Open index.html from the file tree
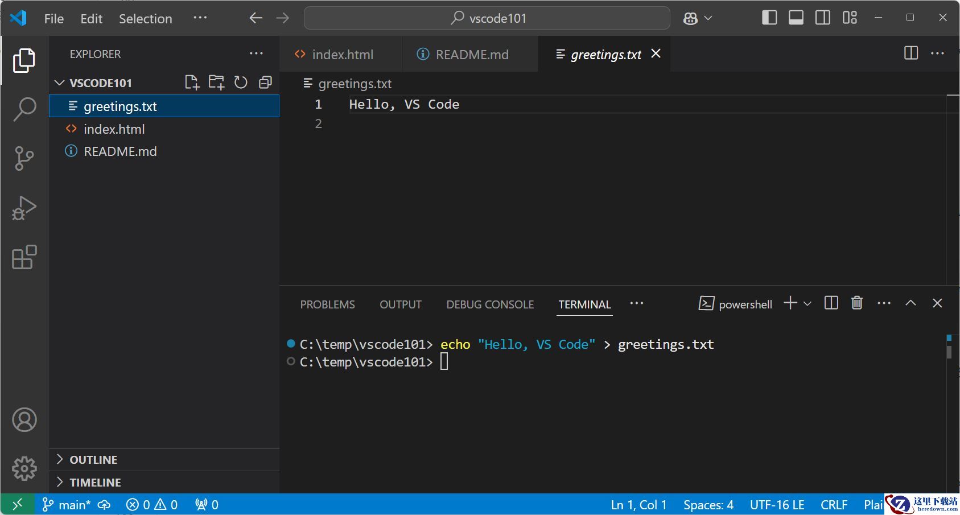The width and height of the screenshot is (960, 515). click(x=164, y=129)
